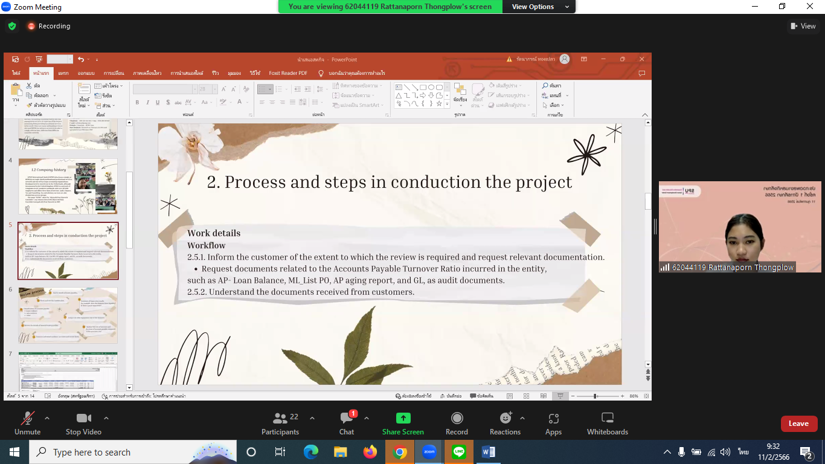This screenshot has width=825, height=464.
Task: Open the View layout options
Action: click(x=803, y=26)
